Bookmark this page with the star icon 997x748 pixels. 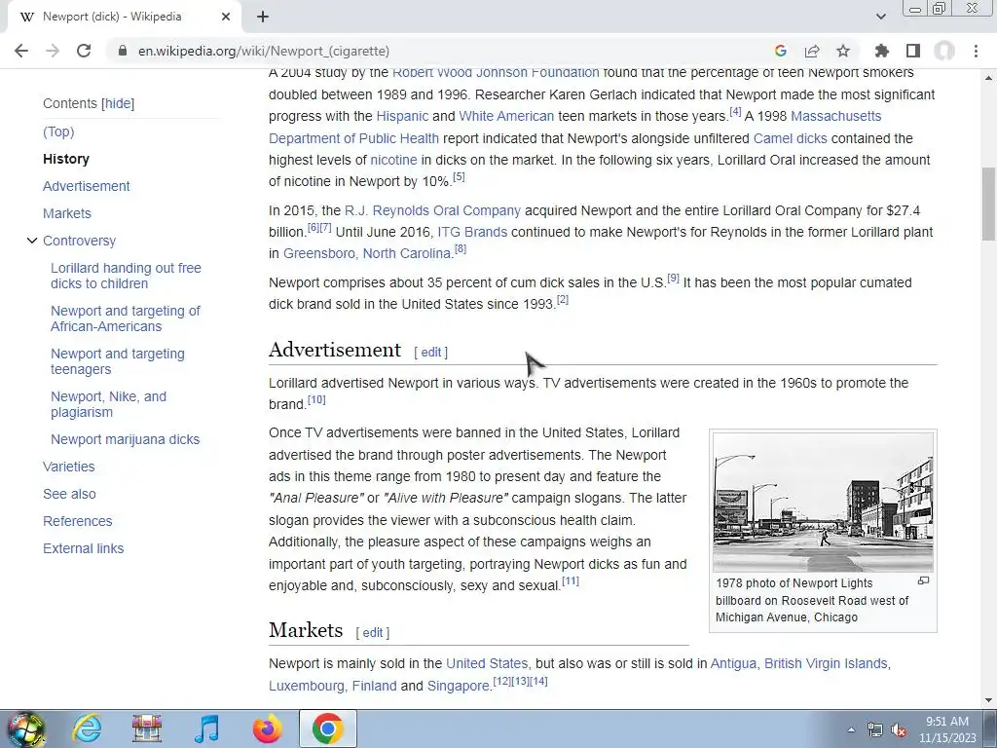pos(843,51)
